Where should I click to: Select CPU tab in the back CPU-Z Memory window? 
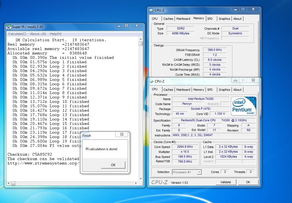click(155, 19)
